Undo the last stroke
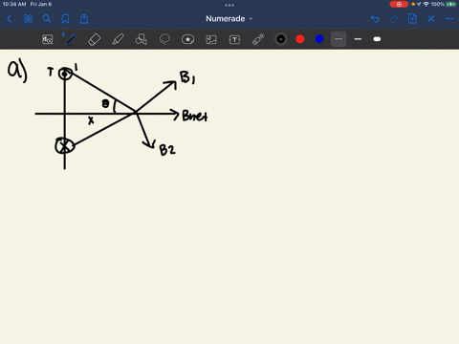Image resolution: width=459 pixels, height=344 pixels. [x=375, y=19]
